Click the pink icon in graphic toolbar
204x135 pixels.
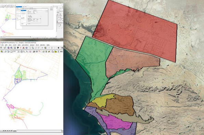[30, 52]
